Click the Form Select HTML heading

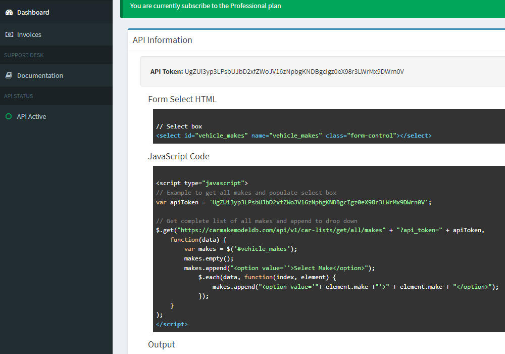(x=182, y=99)
